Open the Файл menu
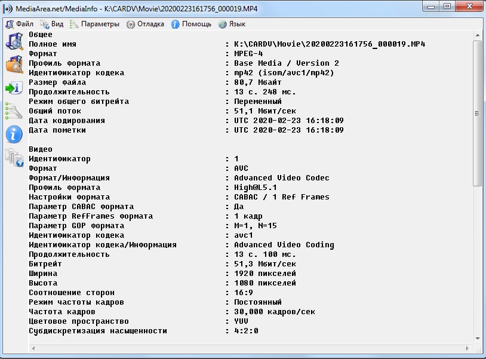This screenshot has height=359, width=486. [x=20, y=24]
